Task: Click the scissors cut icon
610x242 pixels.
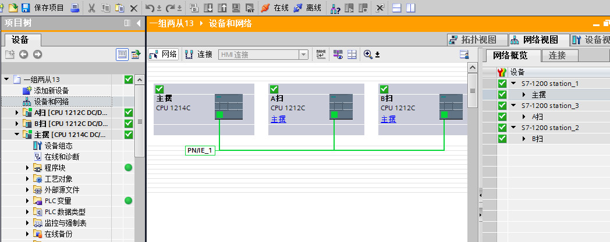Action: tap(92, 8)
